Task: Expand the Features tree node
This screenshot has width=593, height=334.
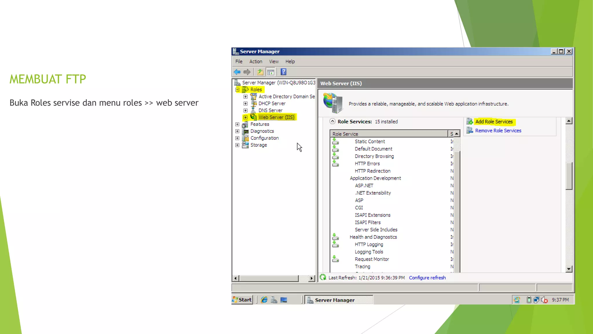Action: pyautogui.click(x=237, y=124)
